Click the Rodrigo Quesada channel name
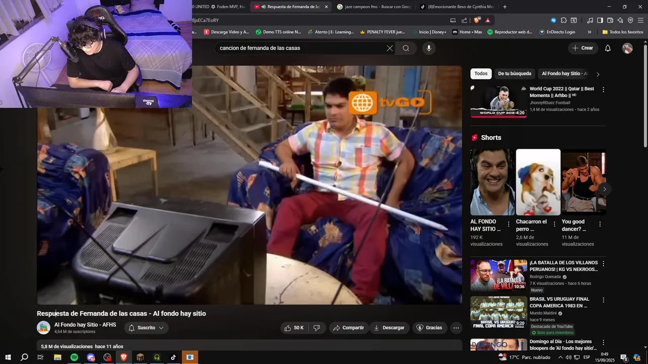Image resolution: width=648 pixels, height=364 pixels. (x=546, y=277)
